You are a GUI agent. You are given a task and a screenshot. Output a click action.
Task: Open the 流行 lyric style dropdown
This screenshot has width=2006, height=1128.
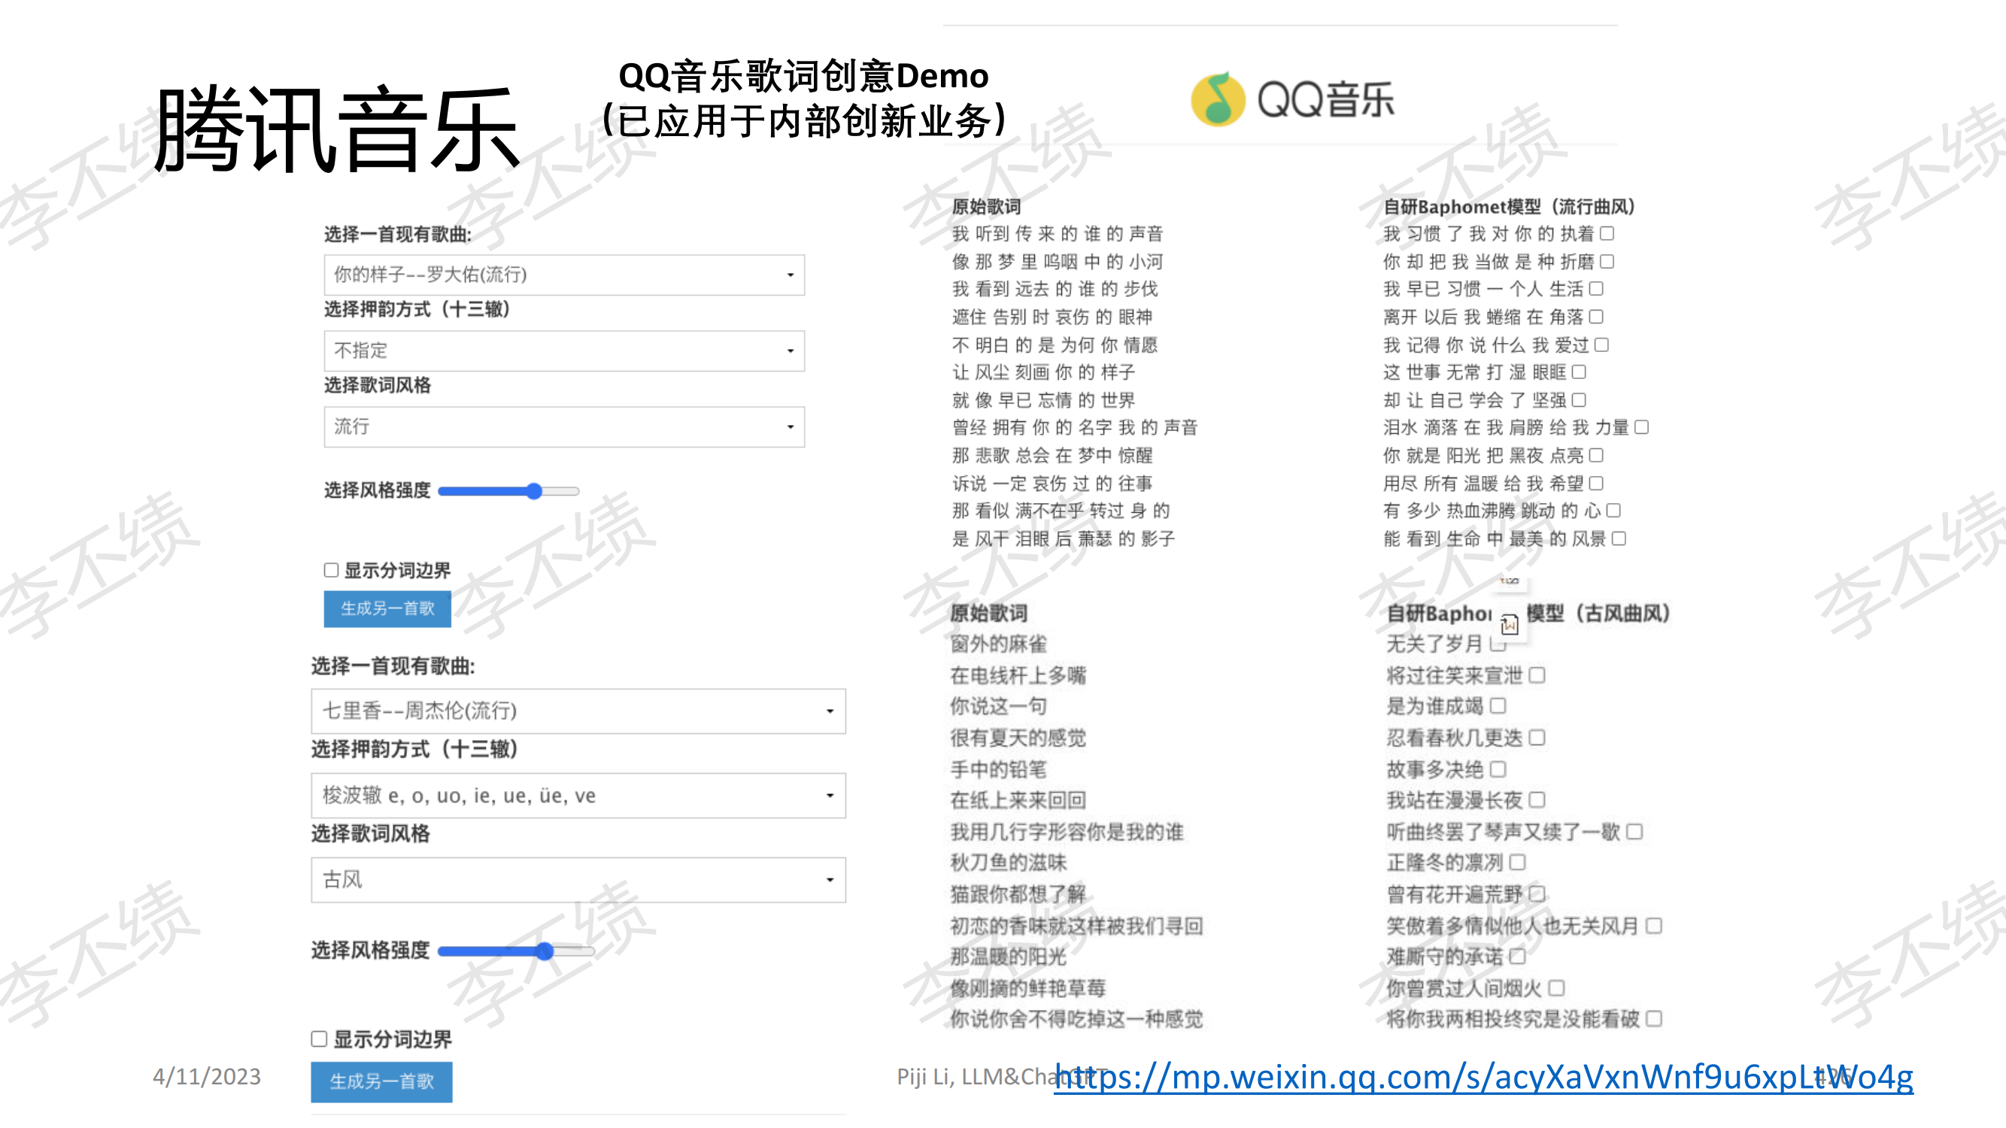click(564, 426)
